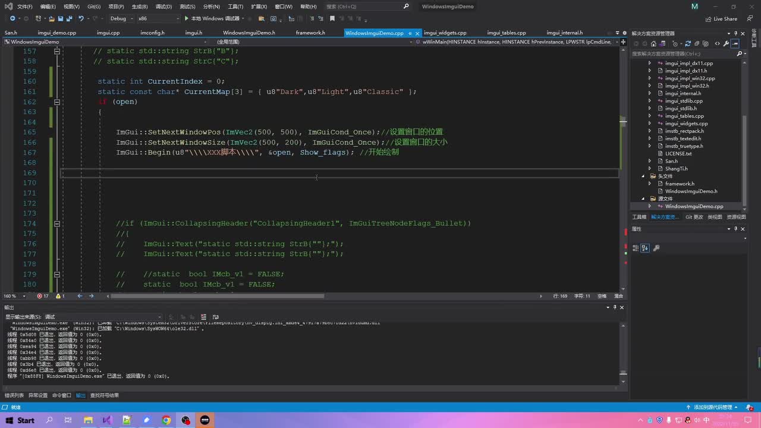This screenshot has width=761, height=428.
Task: Open the Debug configuration dropdown
Action: 121,18
